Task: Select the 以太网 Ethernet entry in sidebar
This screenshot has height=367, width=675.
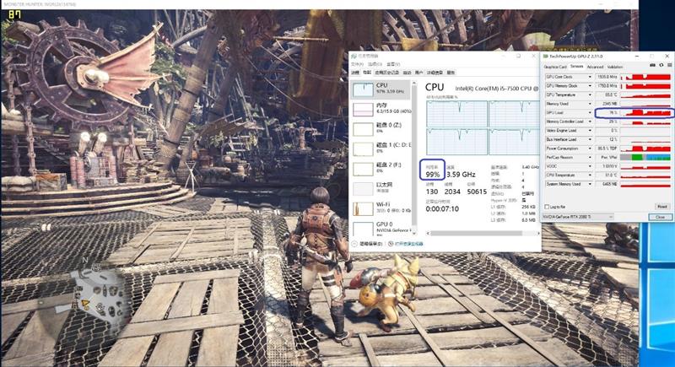Action: [x=382, y=187]
